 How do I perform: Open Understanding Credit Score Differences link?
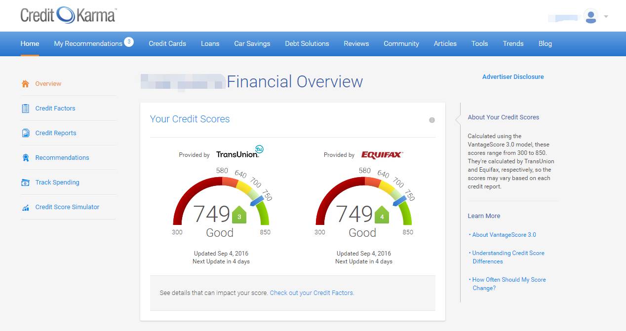pyautogui.click(x=509, y=257)
